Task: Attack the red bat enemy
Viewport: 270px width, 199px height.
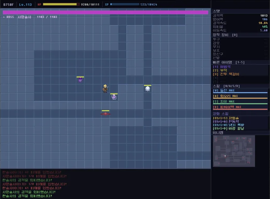Action: click(105, 113)
